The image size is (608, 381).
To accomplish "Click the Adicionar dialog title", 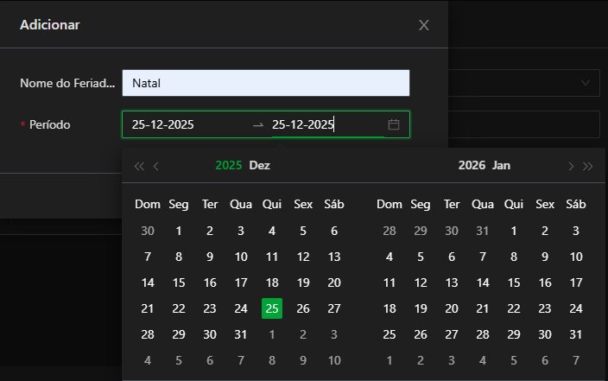I will click(x=49, y=25).
